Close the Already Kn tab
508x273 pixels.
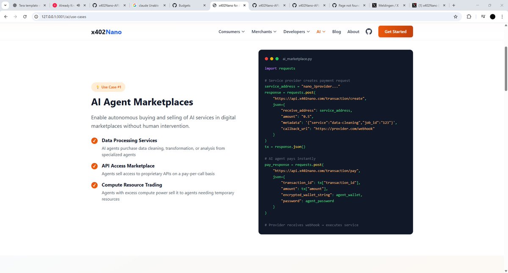click(84, 6)
